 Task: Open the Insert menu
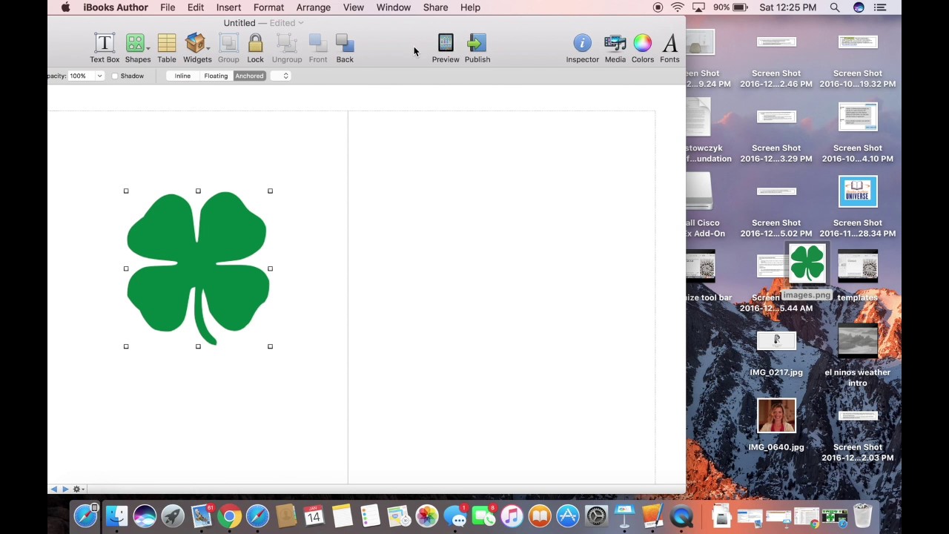pos(228,7)
